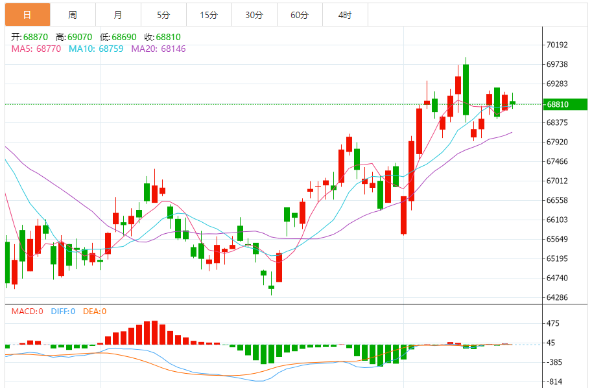
Task: Click the 64740 price axis label
Action: point(557,278)
